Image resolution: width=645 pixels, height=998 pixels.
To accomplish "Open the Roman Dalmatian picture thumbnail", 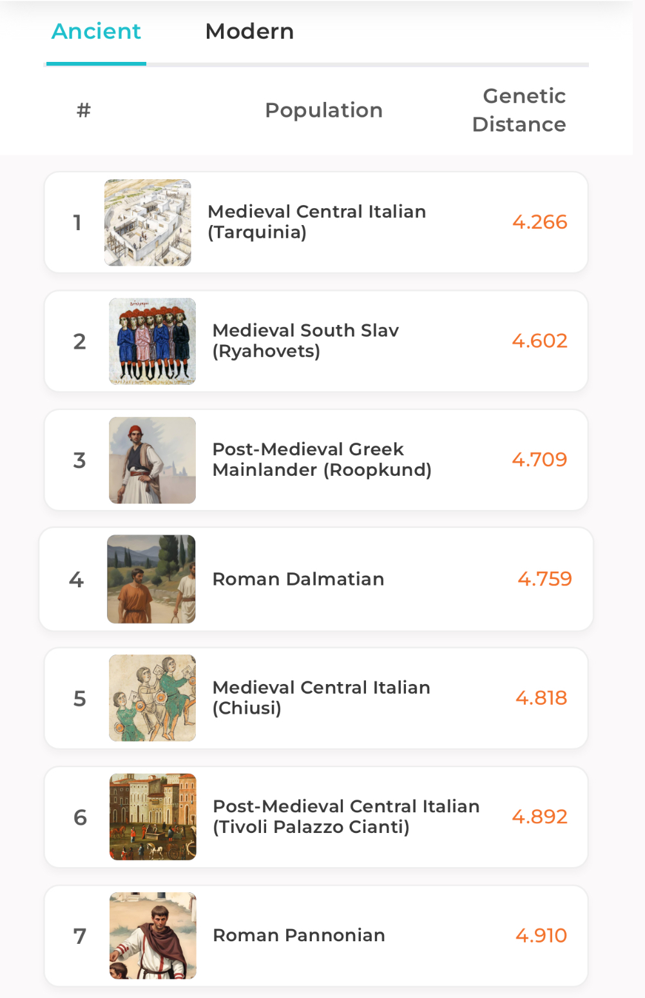I will [x=151, y=579].
